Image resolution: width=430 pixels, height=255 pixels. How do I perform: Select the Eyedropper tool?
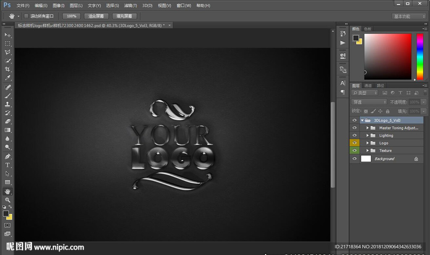[x=8, y=78]
